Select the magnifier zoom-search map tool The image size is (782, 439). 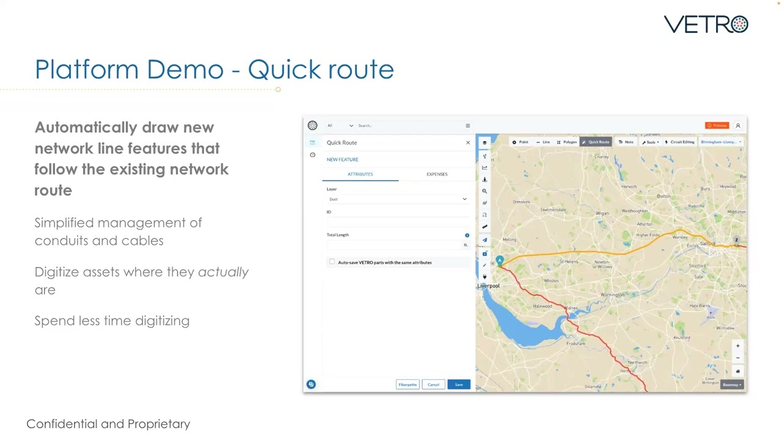click(x=484, y=191)
